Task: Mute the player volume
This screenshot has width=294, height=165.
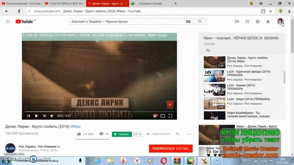Action: (x=52, y=116)
